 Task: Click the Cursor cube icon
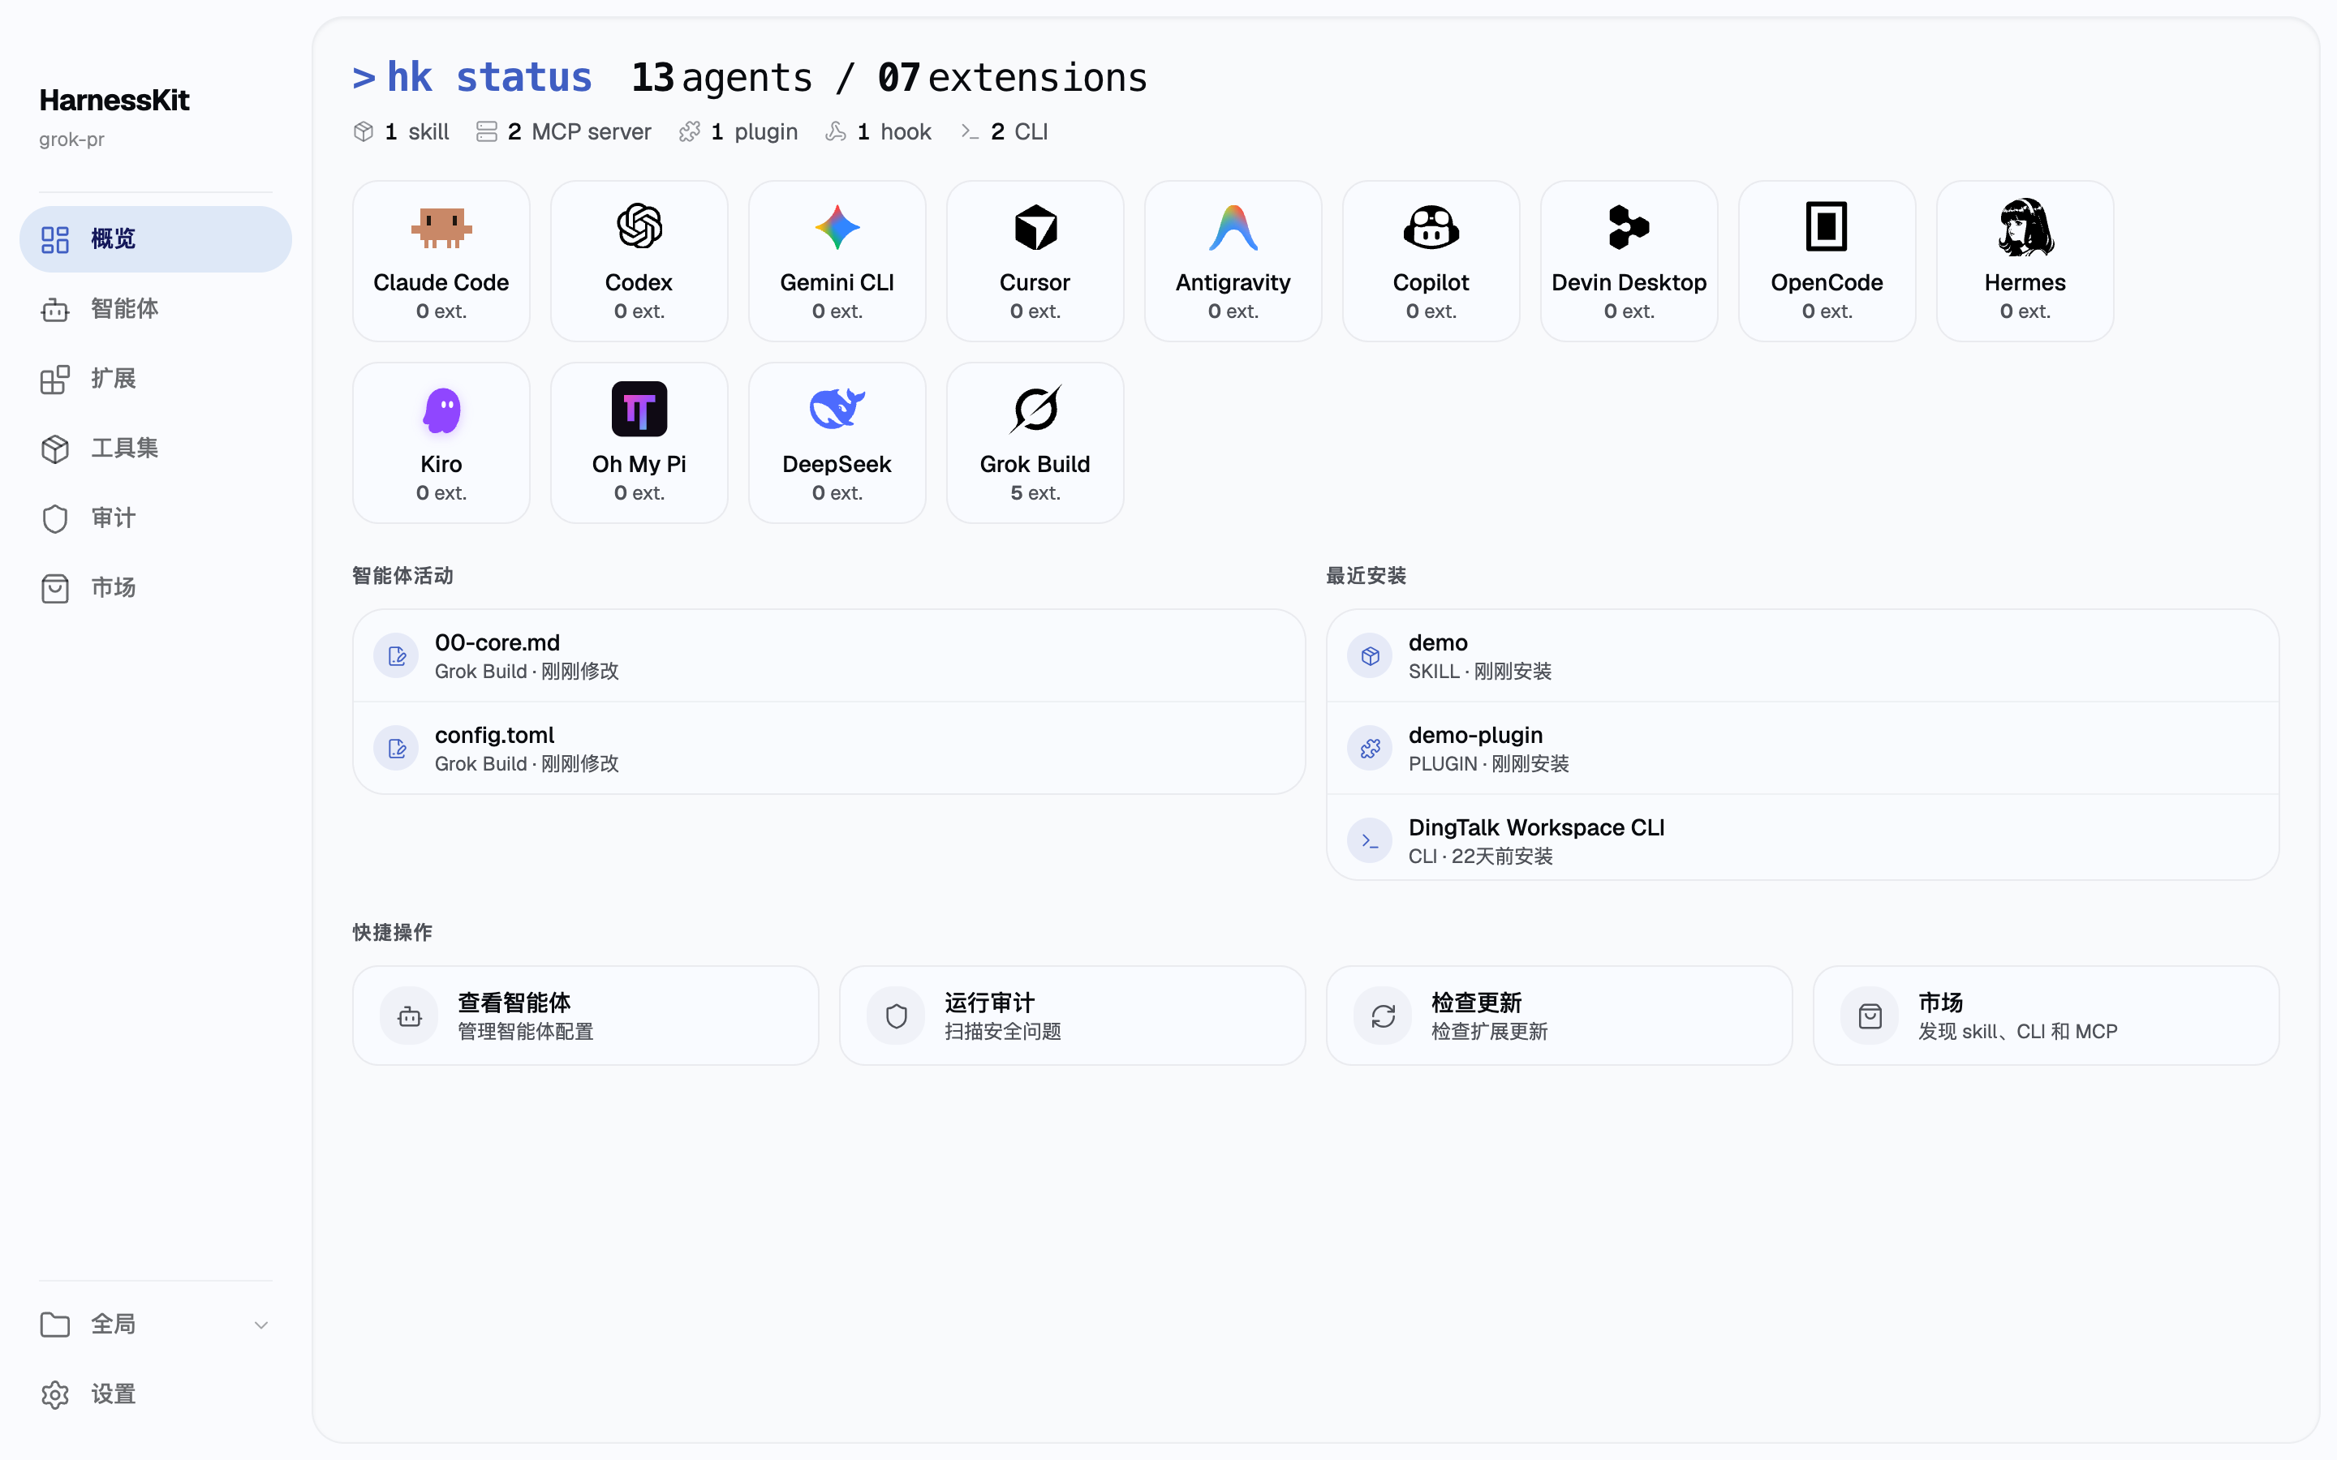pos(1035,228)
